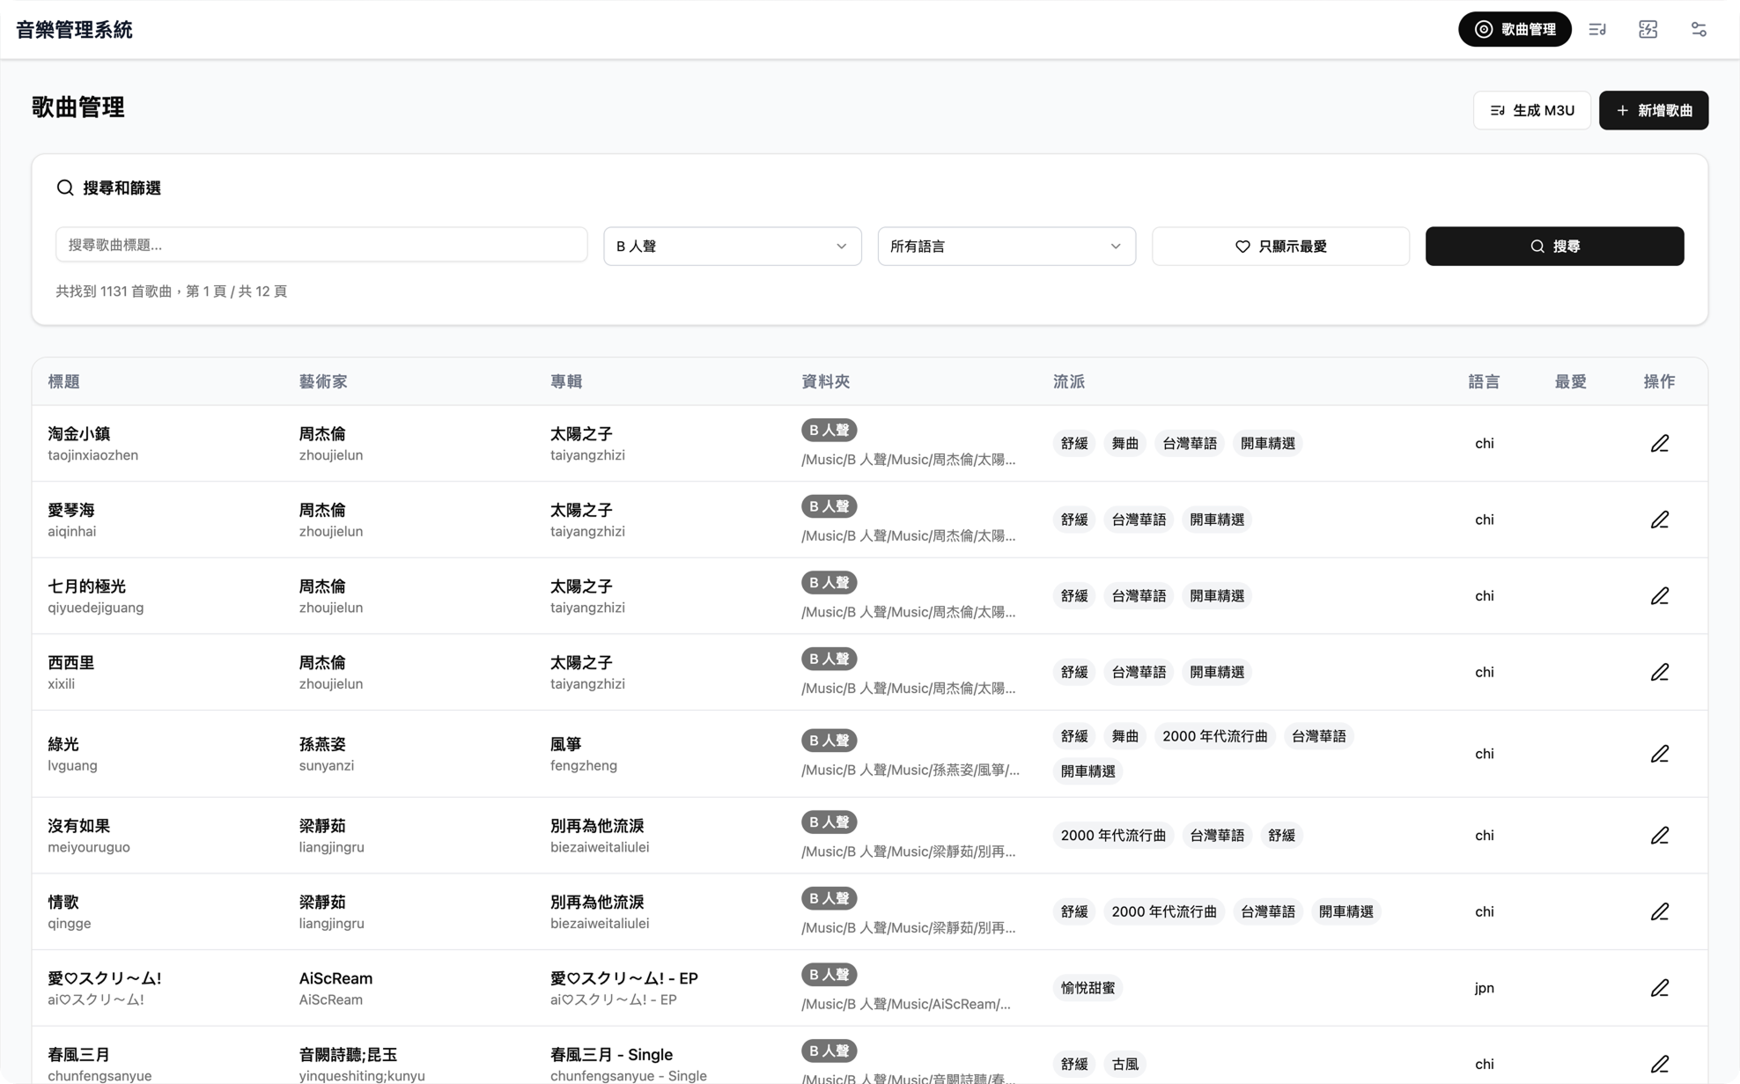This screenshot has width=1740, height=1084.
Task: Click the song title 沒有如果
Action: 78,826
